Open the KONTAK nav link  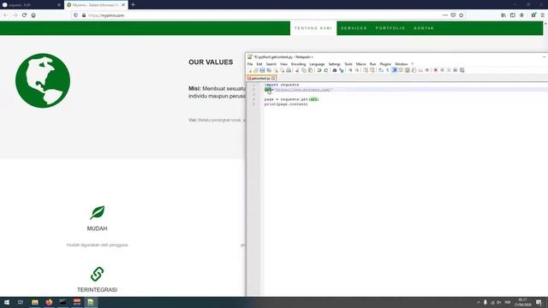coord(424,28)
